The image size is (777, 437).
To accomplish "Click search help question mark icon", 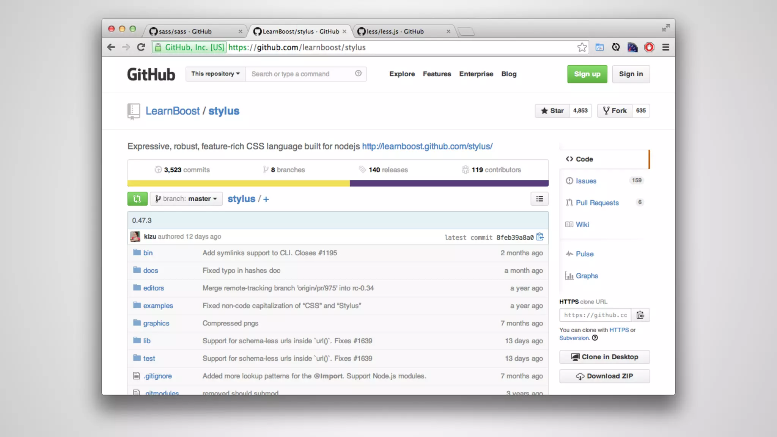I will (358, 74).
